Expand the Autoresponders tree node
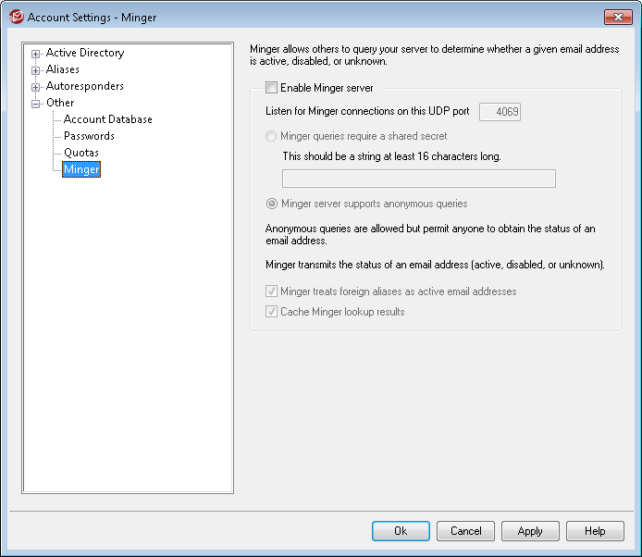 pos(36,87)
